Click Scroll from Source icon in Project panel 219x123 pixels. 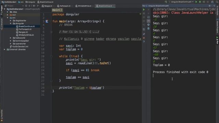coord(26,6)
